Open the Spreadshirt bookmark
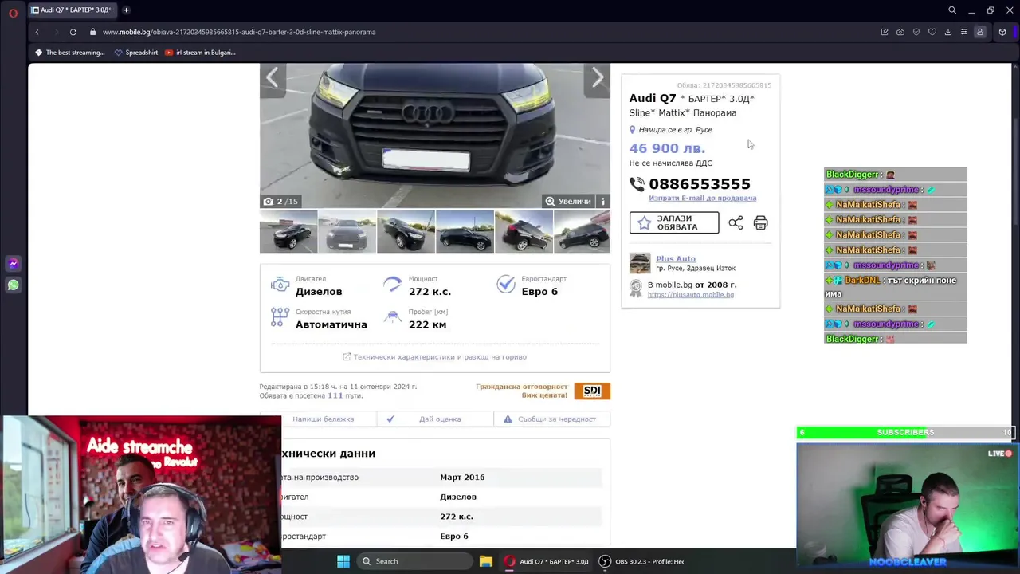The image size is (1020, 574). click(136, 53)
